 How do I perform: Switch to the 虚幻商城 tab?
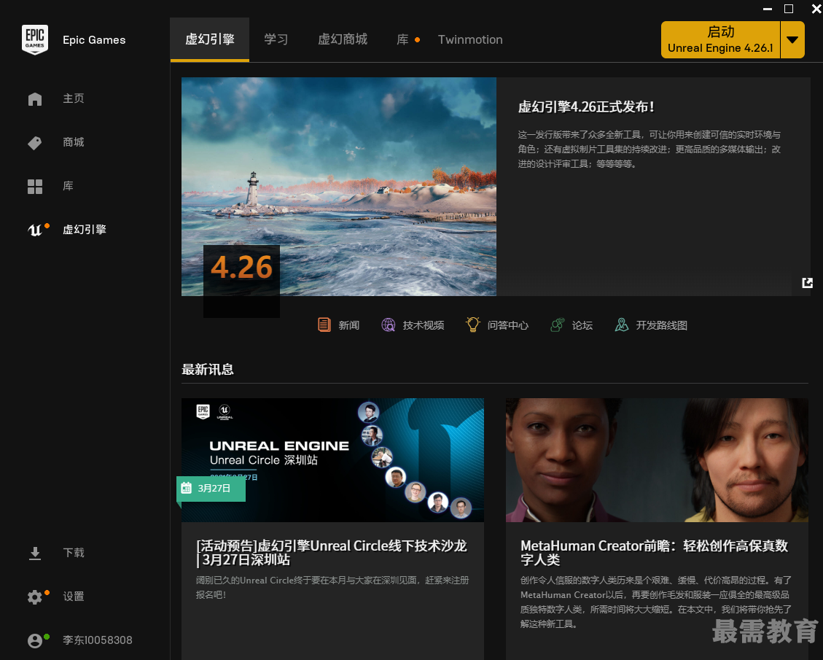pyautogui.click(x=342, y=40)
